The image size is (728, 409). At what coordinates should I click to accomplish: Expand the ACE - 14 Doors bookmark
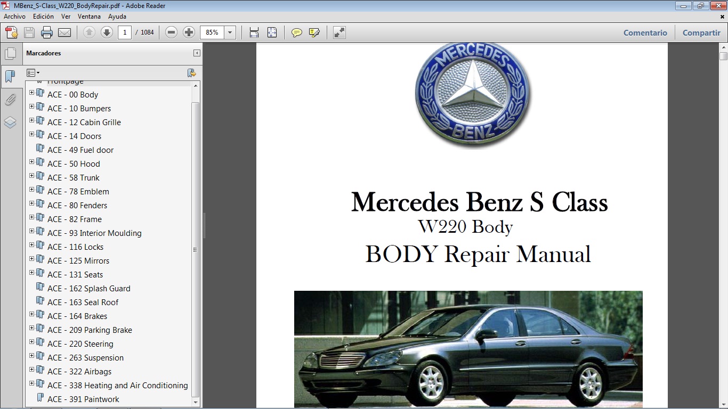[x=31, y=134]
